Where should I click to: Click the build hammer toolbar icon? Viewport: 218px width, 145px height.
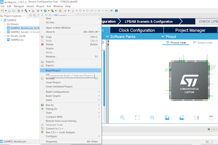coord(26,11)
